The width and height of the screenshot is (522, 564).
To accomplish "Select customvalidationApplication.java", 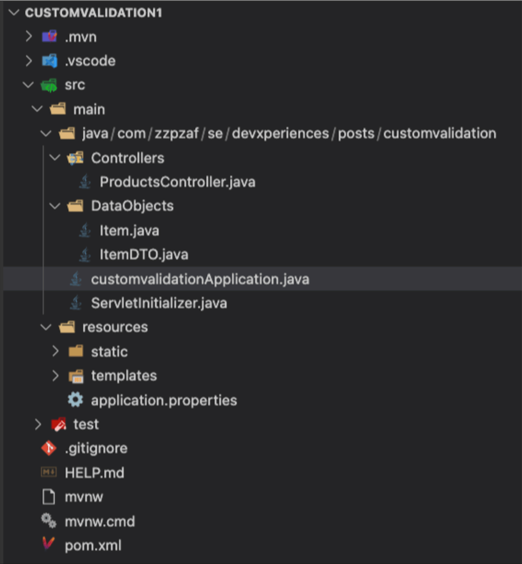I will [x=200, y=279].
